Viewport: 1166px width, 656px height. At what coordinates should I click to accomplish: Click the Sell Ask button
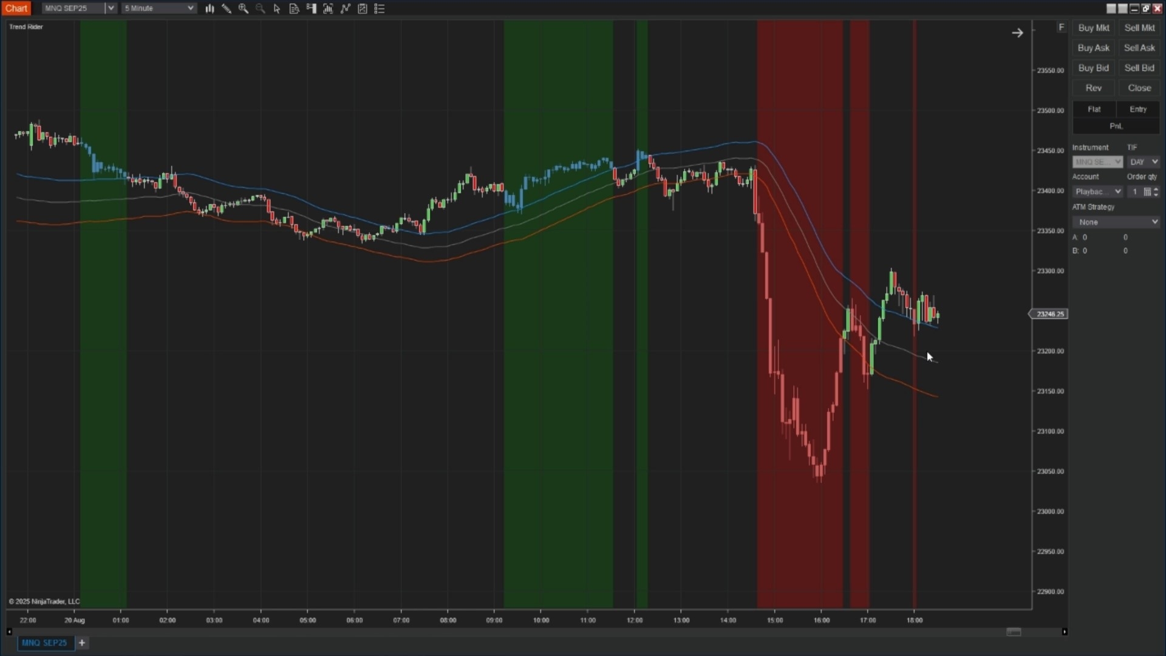(1139, 47)
